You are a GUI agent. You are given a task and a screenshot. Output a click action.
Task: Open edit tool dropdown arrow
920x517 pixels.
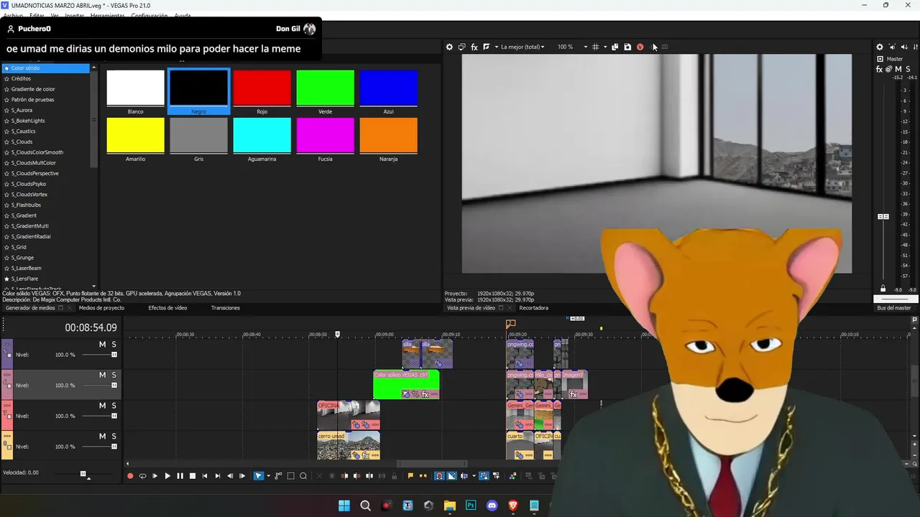point(268,475)
